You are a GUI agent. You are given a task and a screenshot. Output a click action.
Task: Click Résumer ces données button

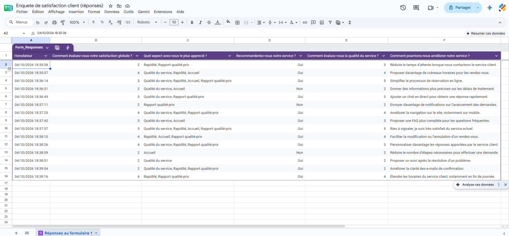coord(486,34)
